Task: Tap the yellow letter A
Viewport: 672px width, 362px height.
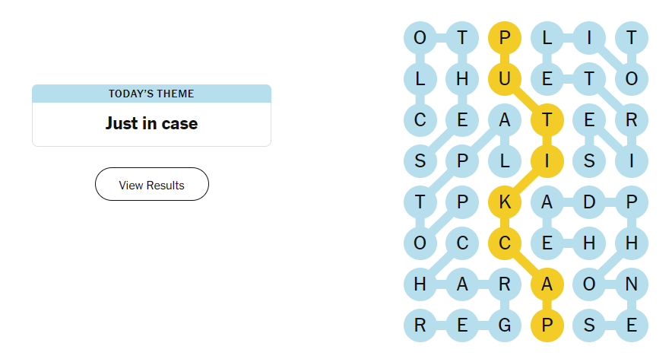Action: point(547,284)
